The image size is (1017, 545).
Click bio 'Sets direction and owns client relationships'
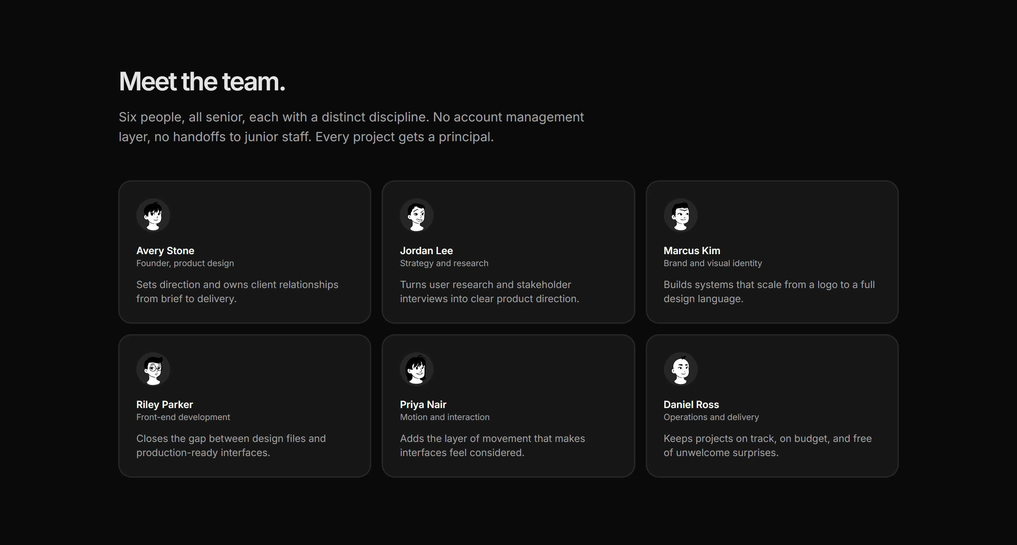(x=237, y=292)
